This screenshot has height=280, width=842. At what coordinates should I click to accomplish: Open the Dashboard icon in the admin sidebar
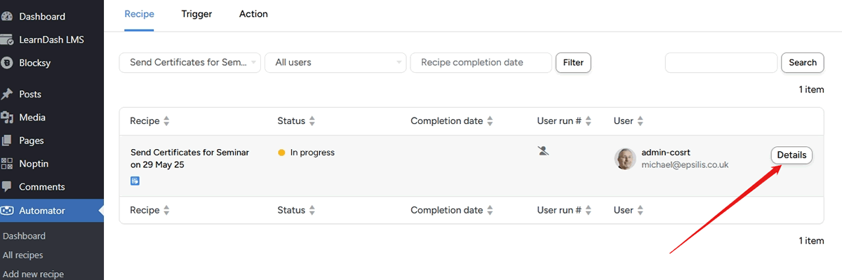[x=7, y=16]
